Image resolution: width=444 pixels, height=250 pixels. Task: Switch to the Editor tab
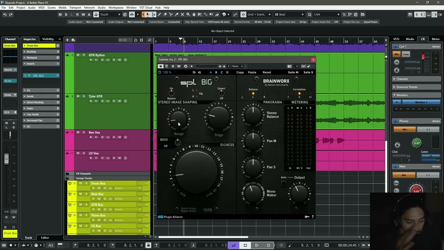45,238
